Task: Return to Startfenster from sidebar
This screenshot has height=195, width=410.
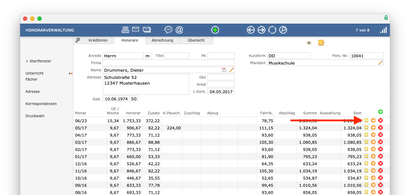Action: click(x=38, y=61)
